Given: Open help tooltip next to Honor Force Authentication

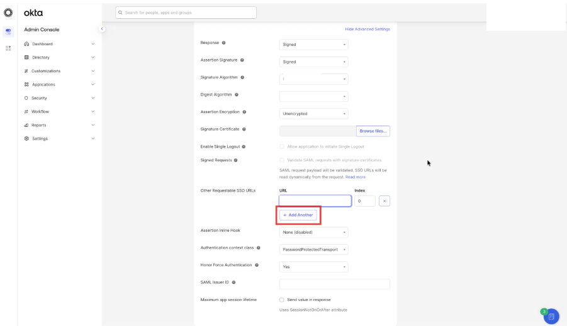Looking at the screenshot, I should tap(257, 265).
